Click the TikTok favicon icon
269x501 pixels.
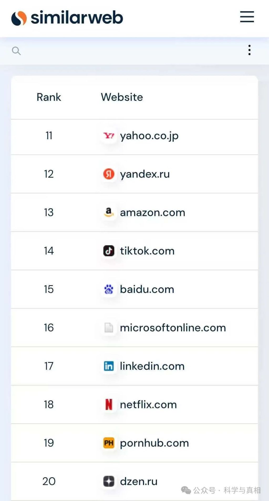click(x=109, y=251)
